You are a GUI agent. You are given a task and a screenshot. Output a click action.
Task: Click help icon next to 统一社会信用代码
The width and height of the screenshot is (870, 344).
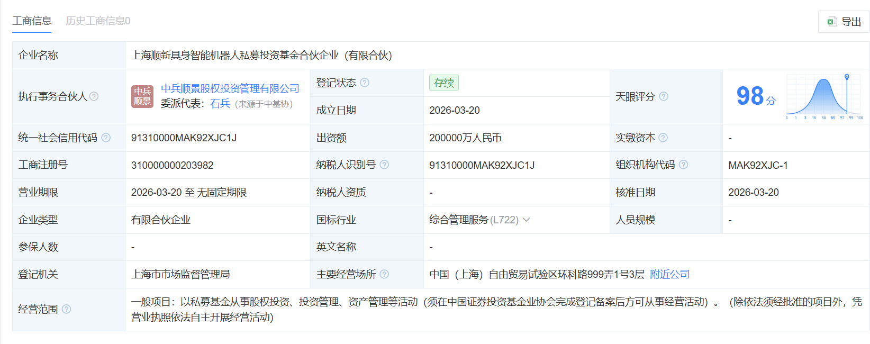[x=106, y=138]
